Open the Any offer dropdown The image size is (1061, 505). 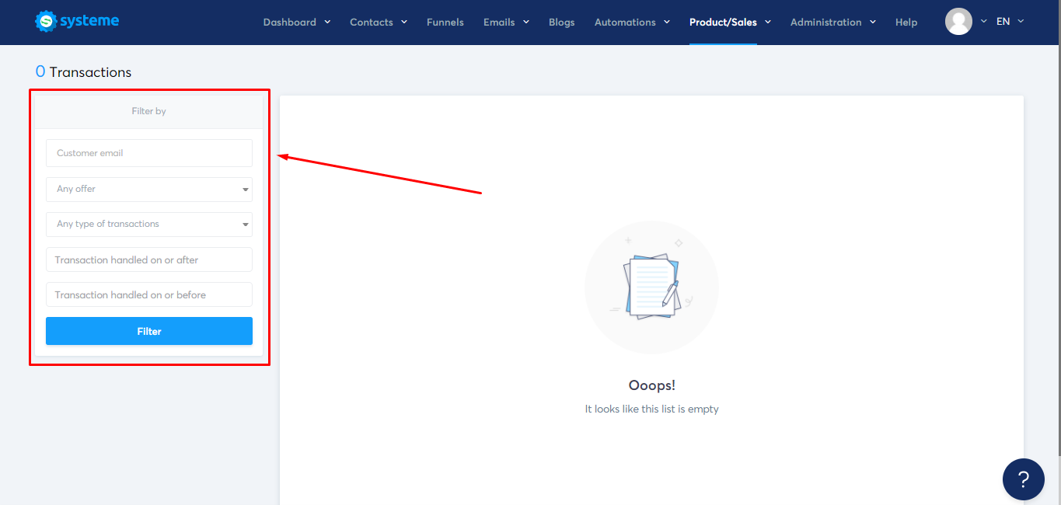pos(148,189)
